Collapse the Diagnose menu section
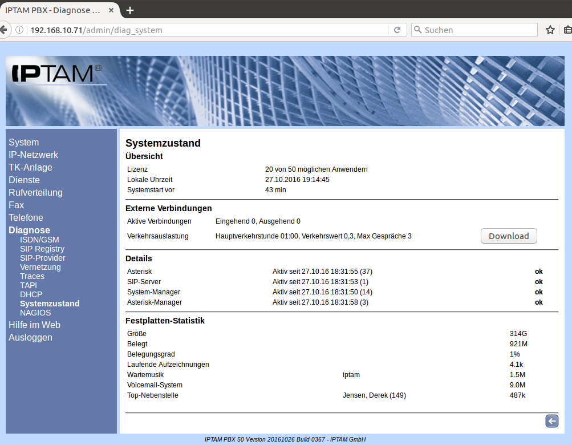This screenshot has height=445, width=572. pos(29,230)
